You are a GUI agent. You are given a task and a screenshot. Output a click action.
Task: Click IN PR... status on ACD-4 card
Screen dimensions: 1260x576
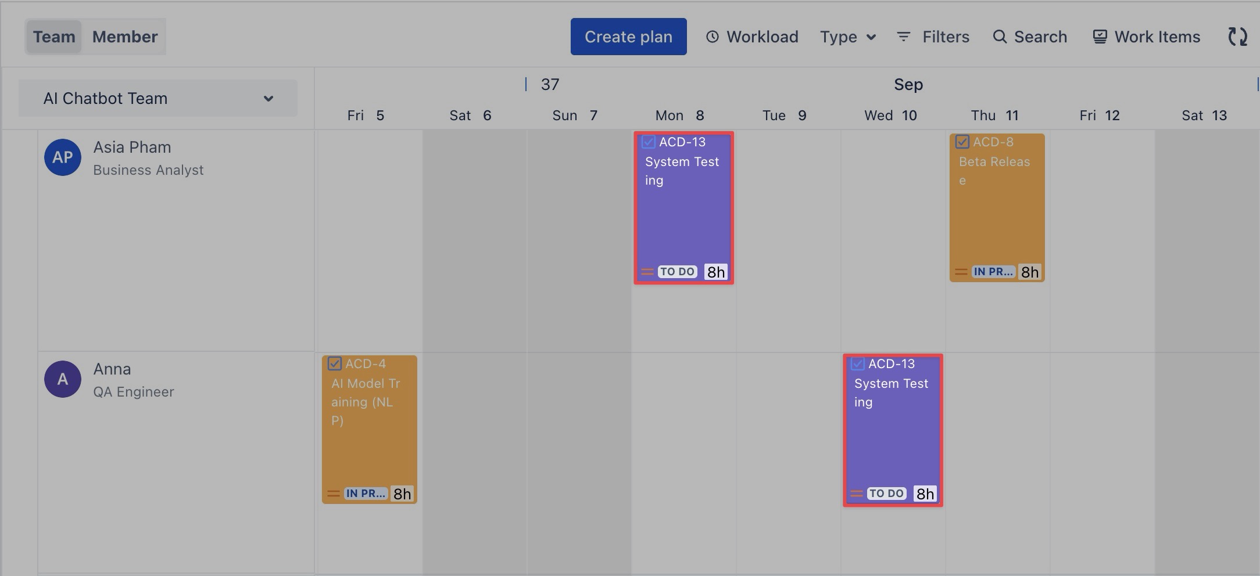pos(366,494)
